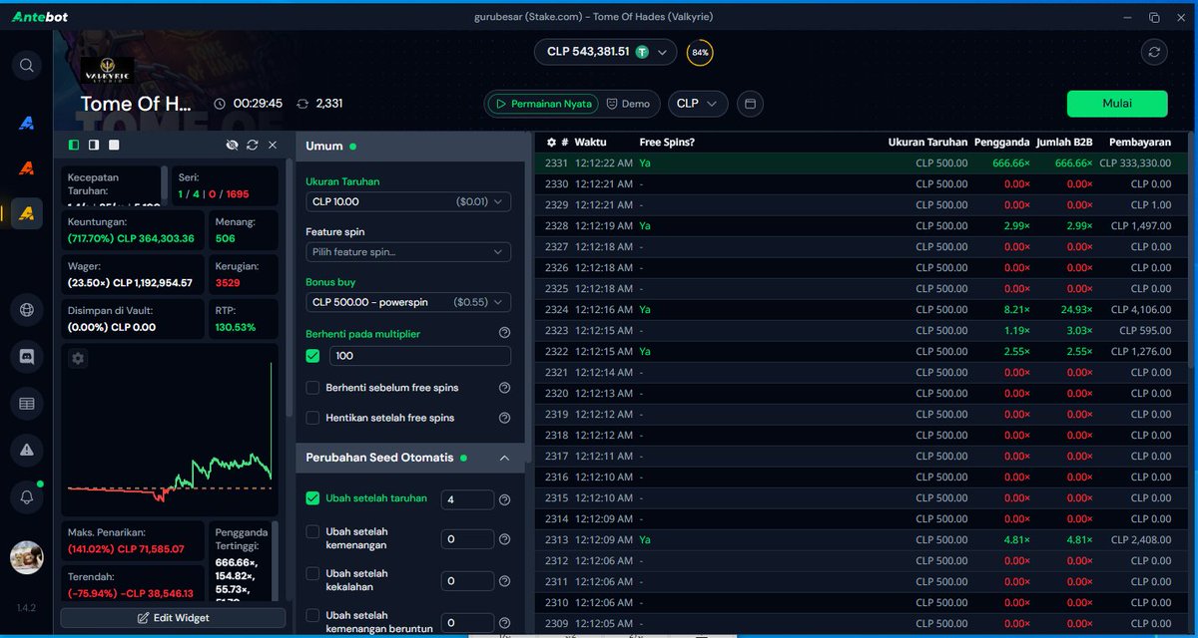Open the Pilih feature spin dropdown
This screenshot has width=1198, height=638.
pos(408,252)
